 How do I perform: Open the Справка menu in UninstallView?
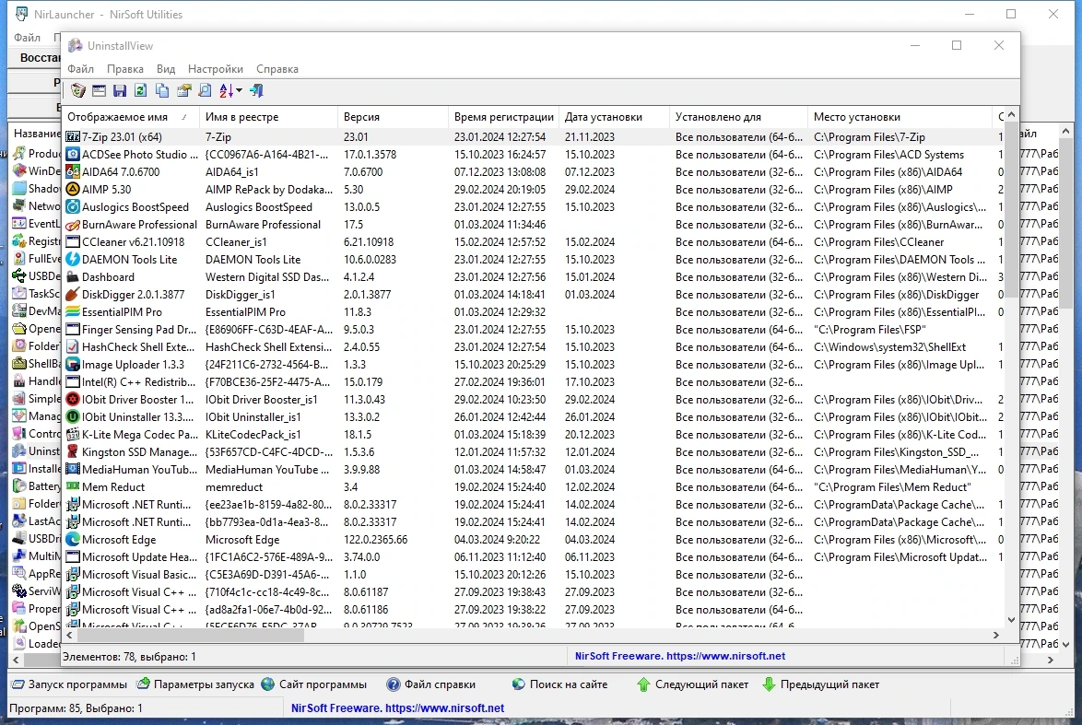pos(277,69)
